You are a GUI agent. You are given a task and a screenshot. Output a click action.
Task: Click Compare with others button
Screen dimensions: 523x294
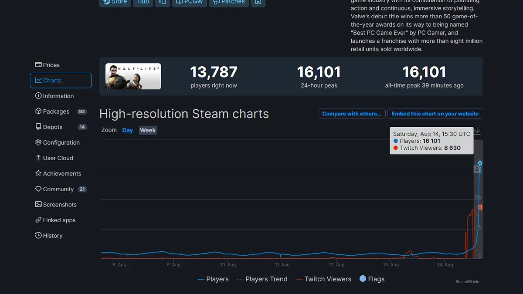click(352, 114)
